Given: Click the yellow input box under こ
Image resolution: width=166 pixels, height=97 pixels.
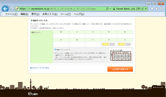Looking at the screenshot, I should pyautogui.click(x=121, y=44).
